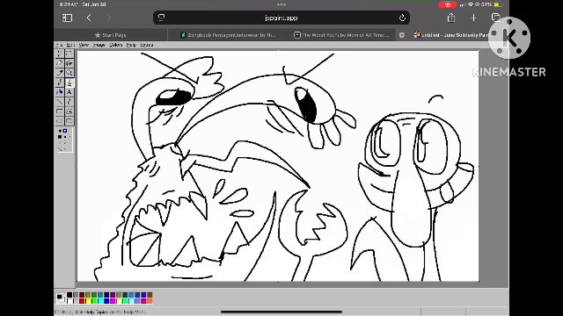Switch to the Zorgboob tab

[x=229, y=35]
